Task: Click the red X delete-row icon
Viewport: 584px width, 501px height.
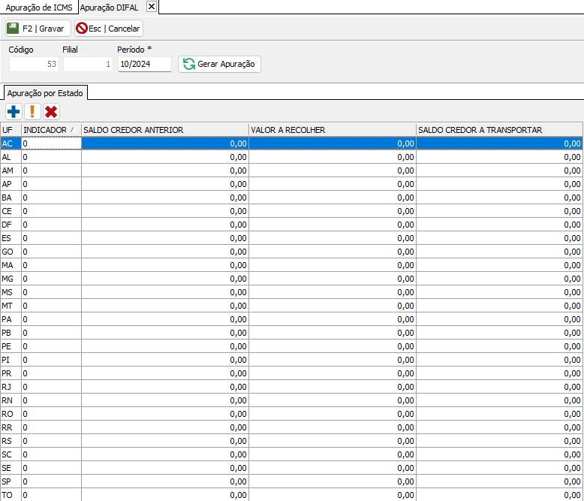Action: [x=51, y=112]
